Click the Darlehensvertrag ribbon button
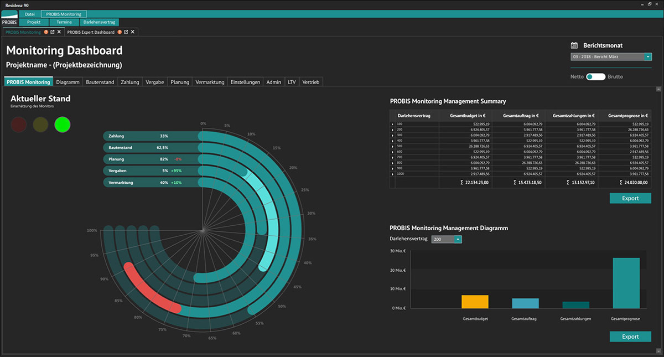The image size is (664, 357). 100,23
